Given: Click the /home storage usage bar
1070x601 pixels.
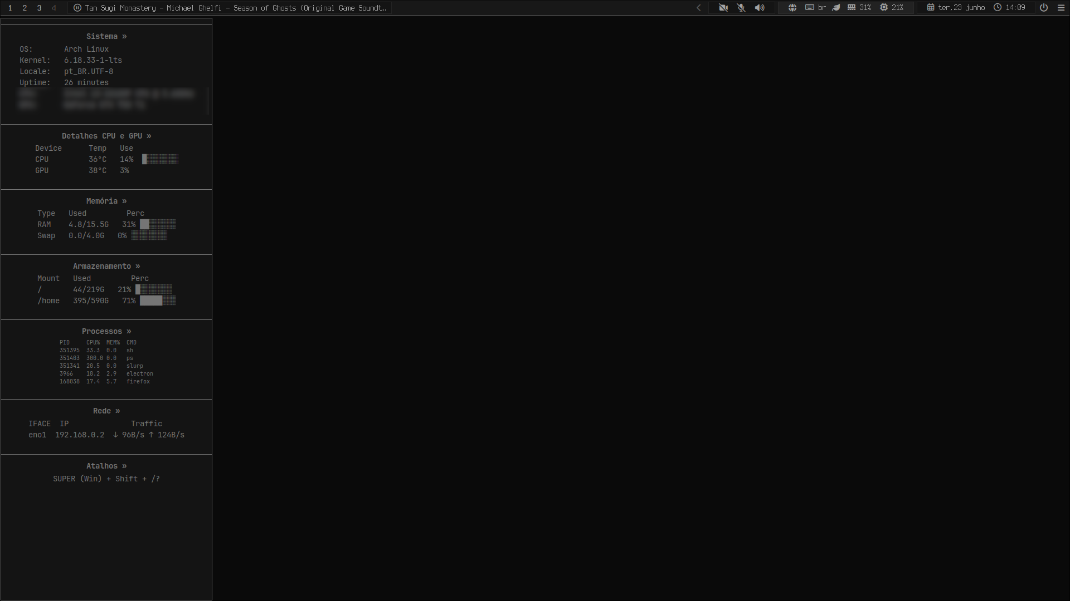Looking at the screenshot, I should coord(158,300).
